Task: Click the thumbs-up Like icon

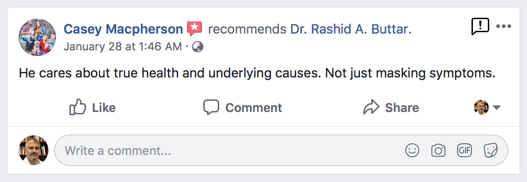Action: pos(77,107)
